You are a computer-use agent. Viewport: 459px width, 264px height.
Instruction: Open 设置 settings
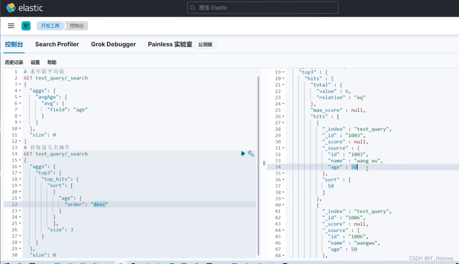coord(35,63)
